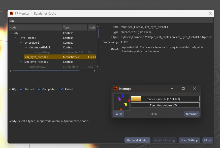Click the attribcreate::2.0 type cell
This screenshot has width=220, height=148.
pos(73,52)
